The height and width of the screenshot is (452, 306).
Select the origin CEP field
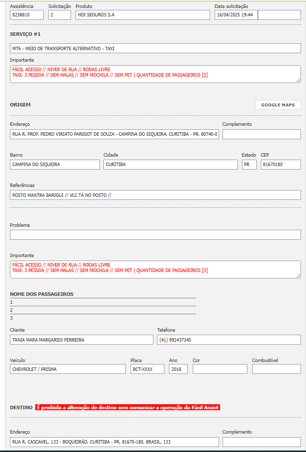pyautogui.click(x=281, y=165)
